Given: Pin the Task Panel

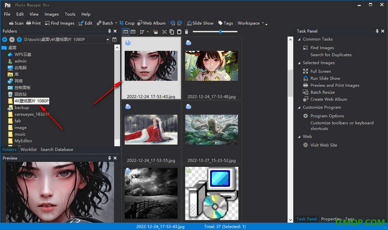Looking at the screenshot, I should coord(377,31).
